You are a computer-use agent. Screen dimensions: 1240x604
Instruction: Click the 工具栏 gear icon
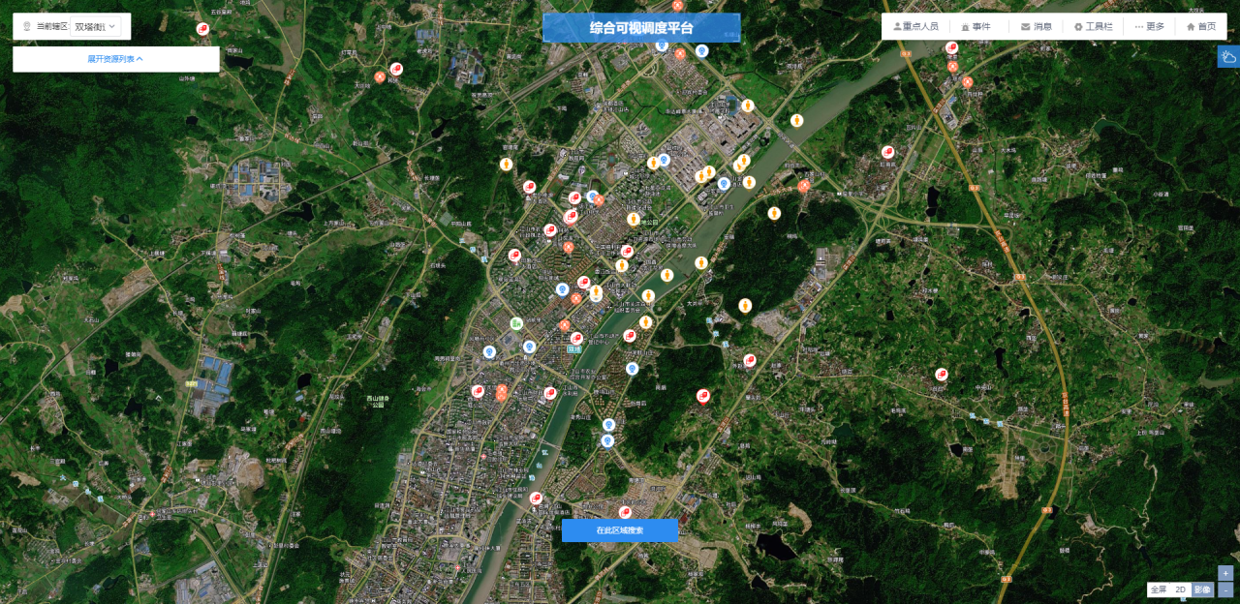pyautogui.click(x=1078, y=26)
